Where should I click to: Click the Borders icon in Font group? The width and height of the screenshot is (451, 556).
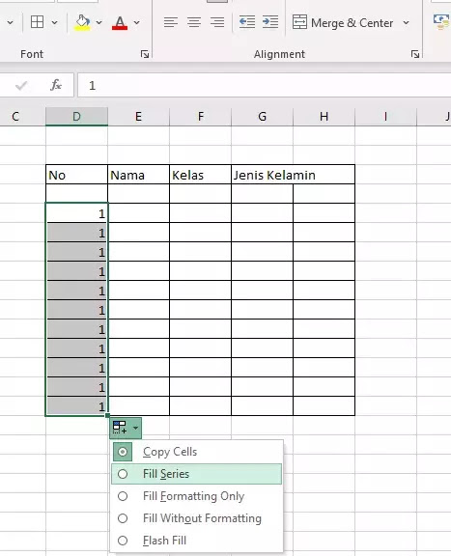point(38,22)
